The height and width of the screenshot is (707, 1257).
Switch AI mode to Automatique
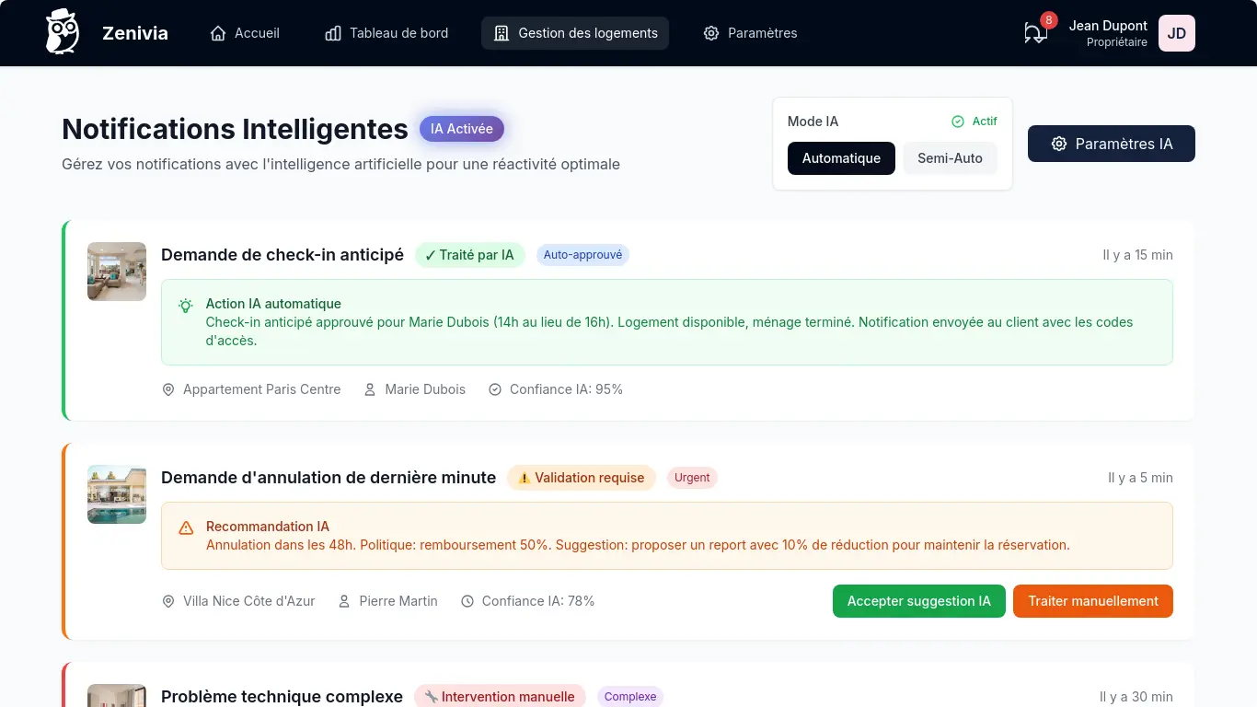[840, 158]
